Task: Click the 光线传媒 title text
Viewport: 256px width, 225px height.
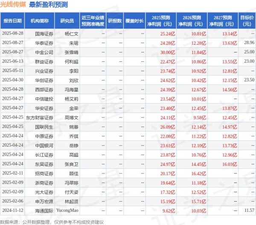Action: [x=13, y=4]
